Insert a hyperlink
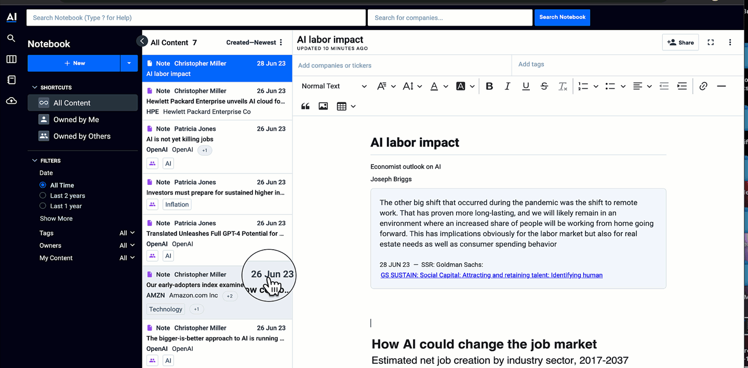The height and width of the screenshot is (368, 748). click(x=703, y=86)
